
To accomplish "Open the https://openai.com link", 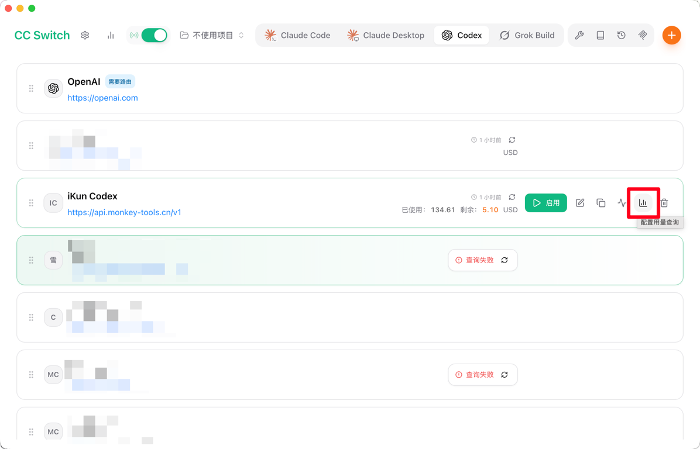I will pos(102,98).
